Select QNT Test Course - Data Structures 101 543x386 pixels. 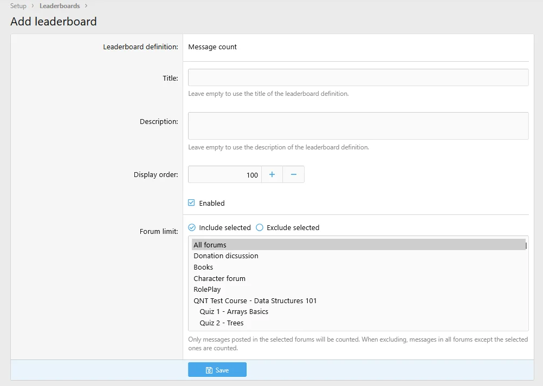click(x=358, y=301)
